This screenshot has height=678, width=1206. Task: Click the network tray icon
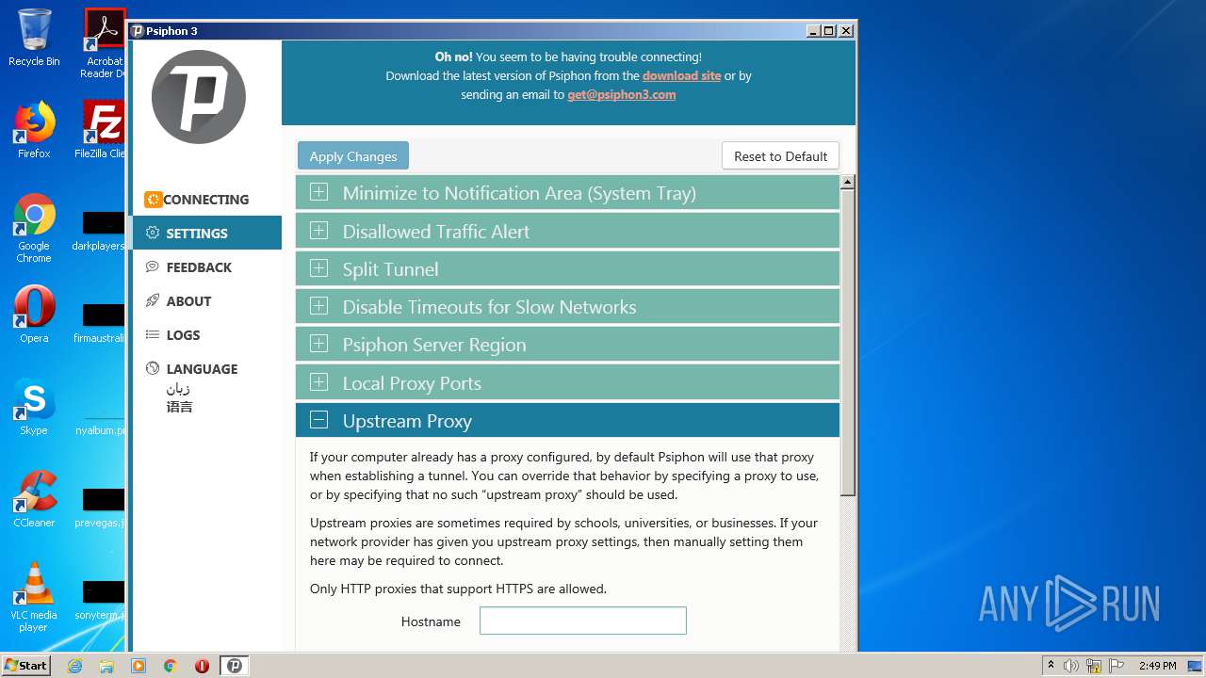[x=1094, y=666]
